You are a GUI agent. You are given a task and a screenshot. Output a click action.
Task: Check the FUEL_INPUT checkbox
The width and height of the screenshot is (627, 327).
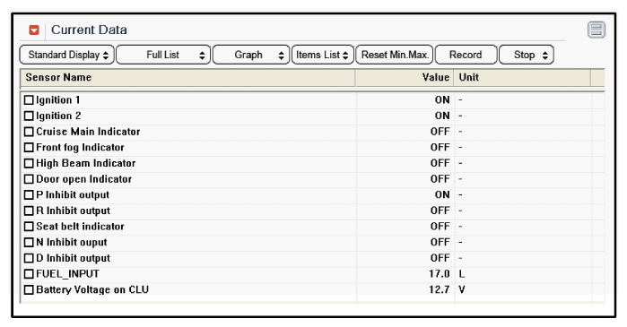(29, 274)
